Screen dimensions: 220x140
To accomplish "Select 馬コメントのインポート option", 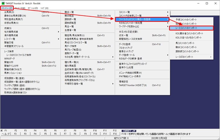I will [185, 43].
